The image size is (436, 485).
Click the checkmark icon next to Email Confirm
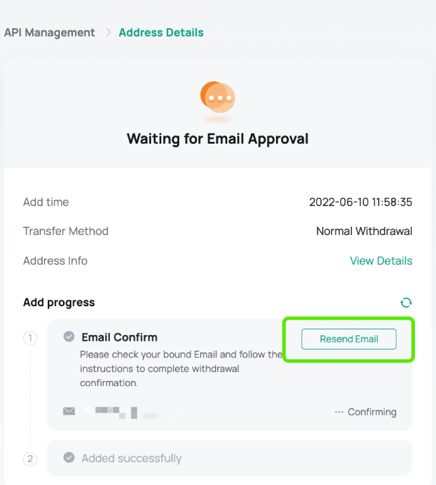[69, 337]
